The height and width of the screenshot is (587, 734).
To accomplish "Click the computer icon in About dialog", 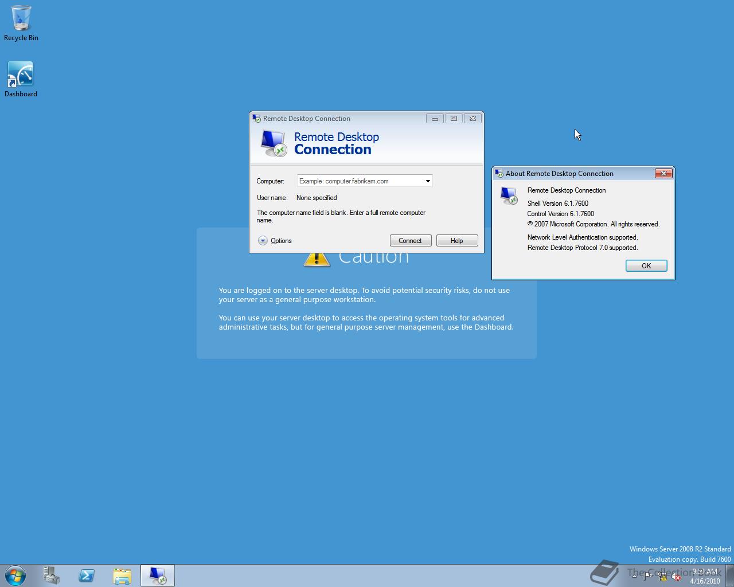I will click(509, 195).
